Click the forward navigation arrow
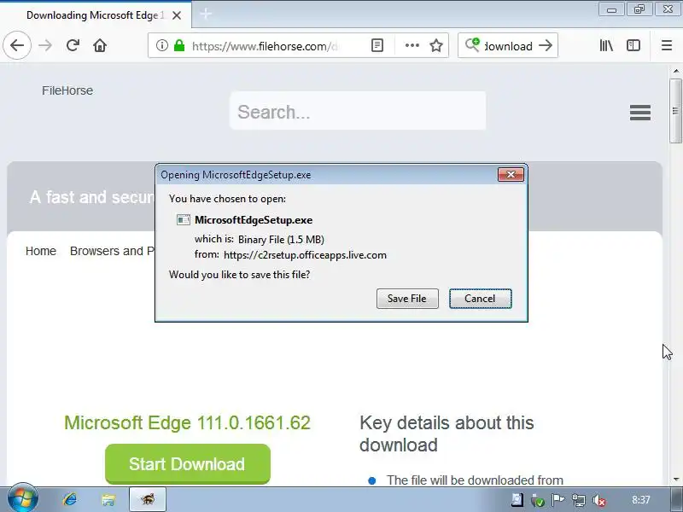Viewport: 683px width, 512px height. coord(45,45)
